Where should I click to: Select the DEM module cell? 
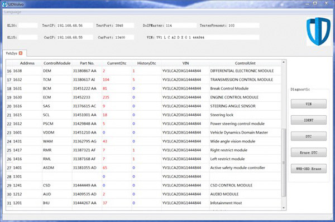(57, 71)
